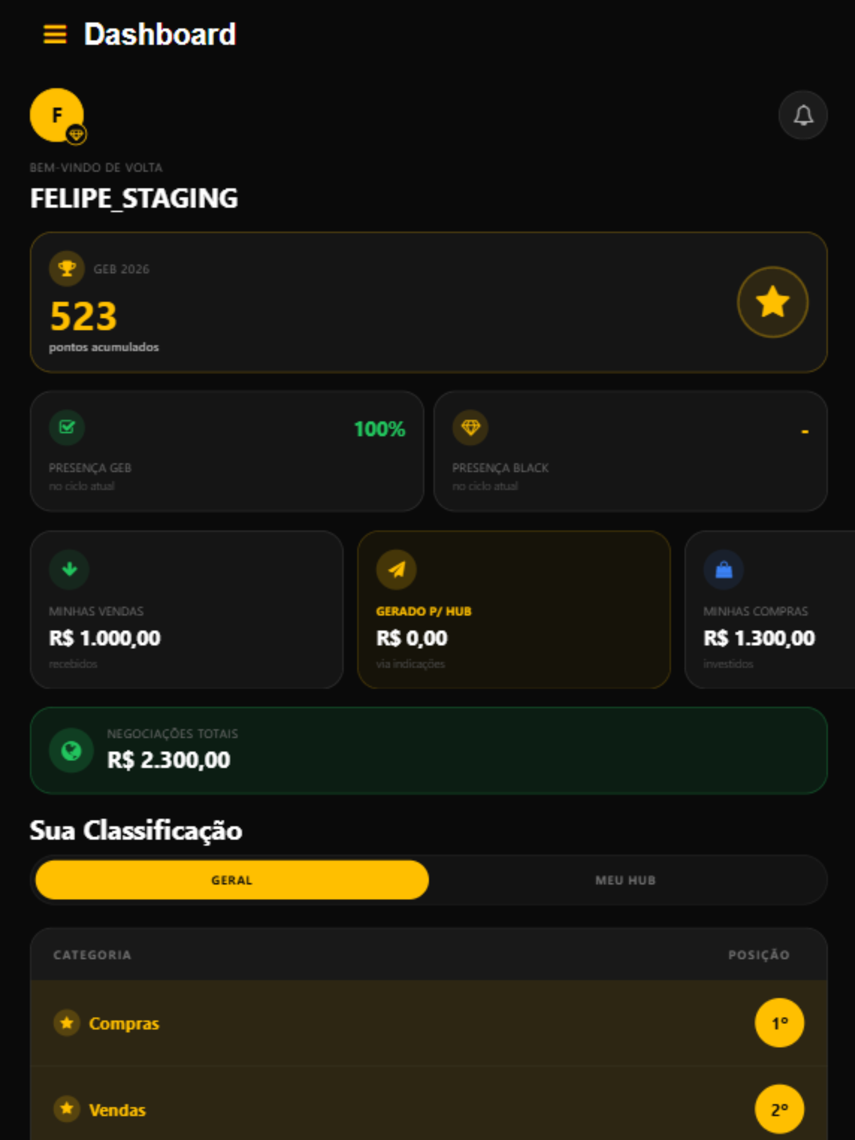Click the Presença Black diamond icon
855x1140 pixels.
tap(470, 427)
